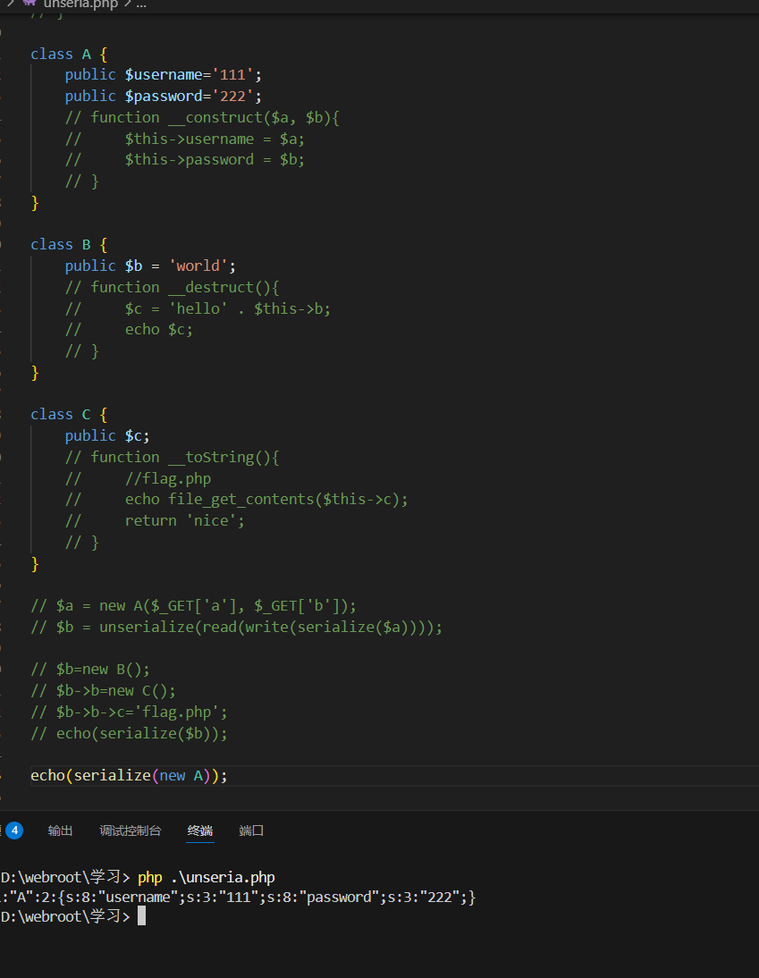The image size is (759, 978).
Task: Click the 'class B {' declaration line
Action: (69, 245)
